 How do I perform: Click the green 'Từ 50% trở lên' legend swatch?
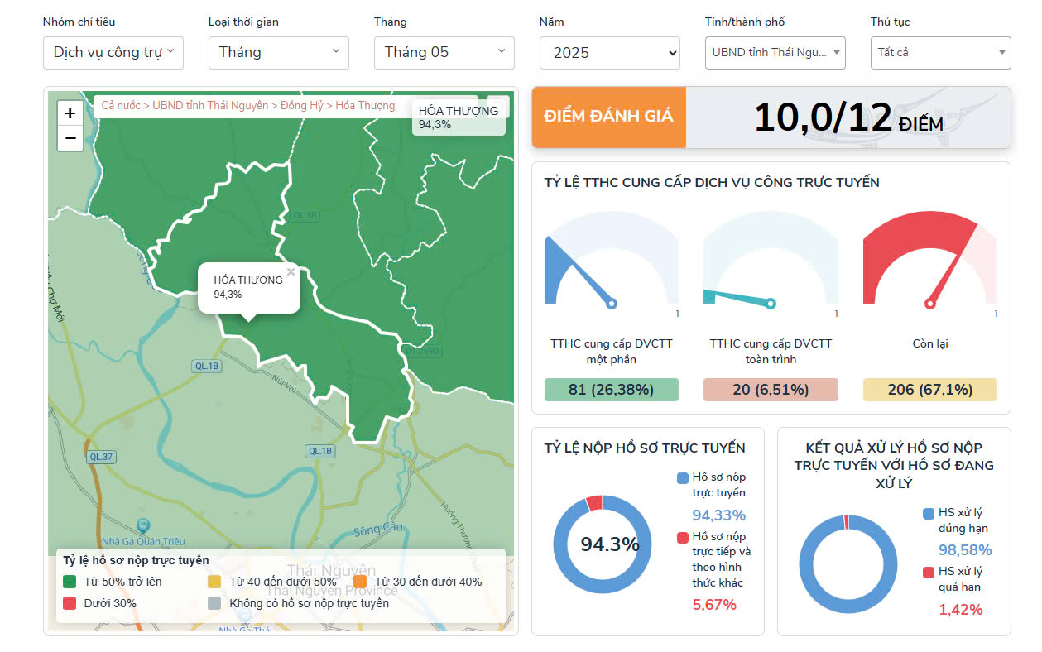pyautogui.click(x=70, y=582)
